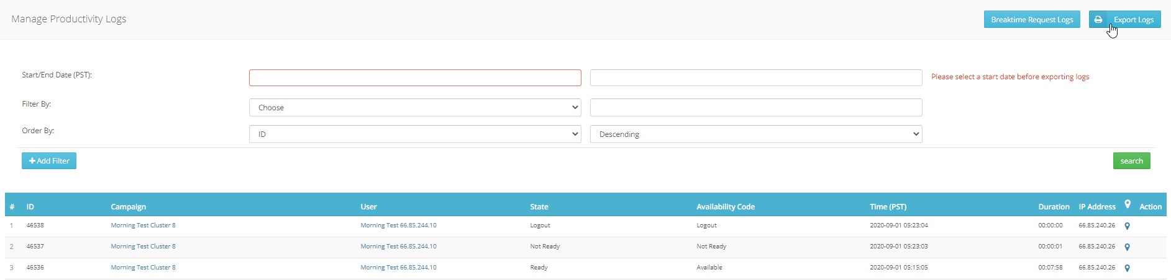Screen dimensions: 1171x280
Task: Click location pin icon for log 46538
Action: point(1127,226)
